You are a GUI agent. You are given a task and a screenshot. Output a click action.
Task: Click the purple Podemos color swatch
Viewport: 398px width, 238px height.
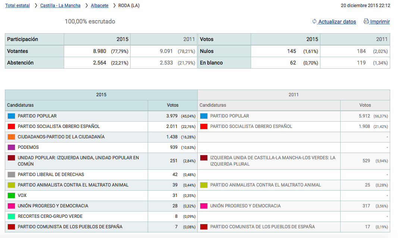click(12, 147)
